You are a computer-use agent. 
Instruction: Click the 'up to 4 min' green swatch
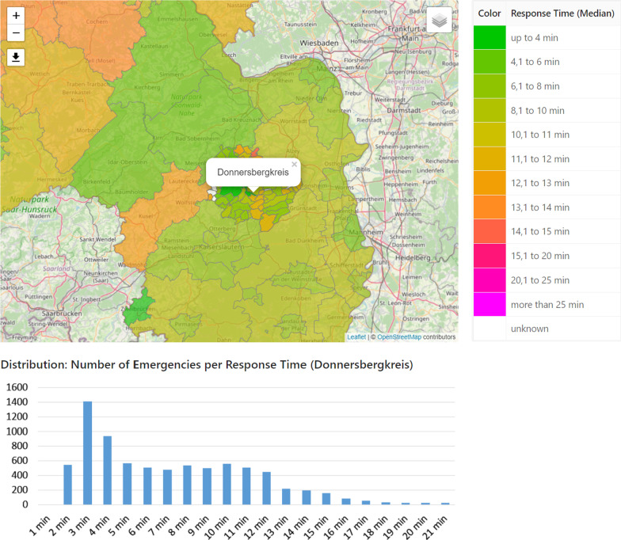click(x=490, y=37)
